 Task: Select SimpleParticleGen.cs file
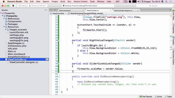[19, 57]
